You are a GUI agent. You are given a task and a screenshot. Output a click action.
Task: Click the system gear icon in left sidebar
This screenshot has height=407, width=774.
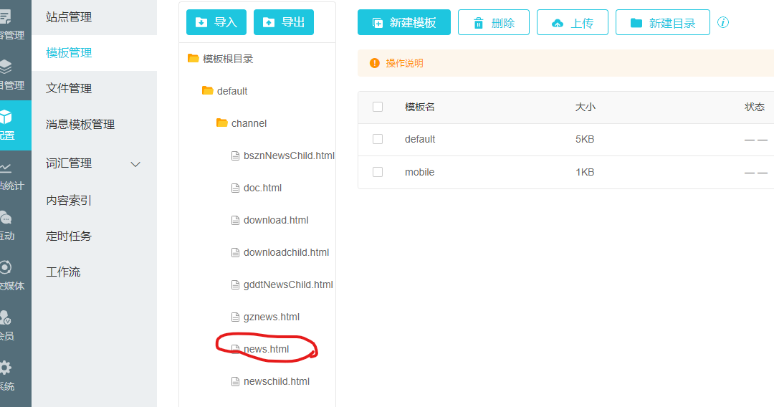[x=6, y=368]
